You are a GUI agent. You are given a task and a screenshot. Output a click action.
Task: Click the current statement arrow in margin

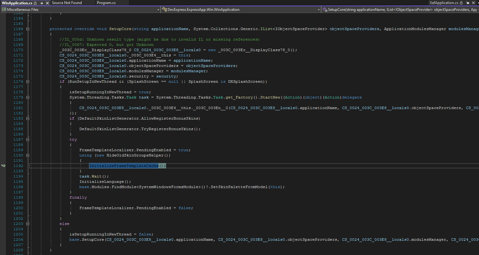point(3,166)
